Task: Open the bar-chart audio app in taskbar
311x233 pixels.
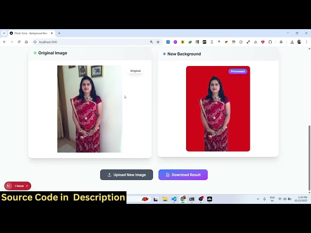Action: (209, 199)
